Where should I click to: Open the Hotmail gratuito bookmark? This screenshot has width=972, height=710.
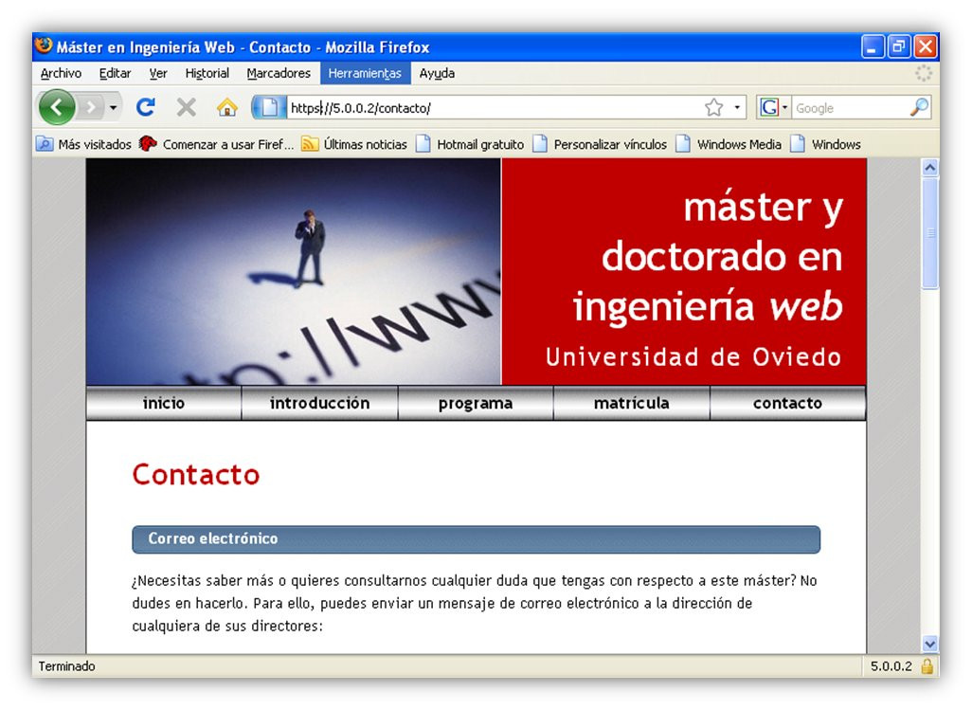pos(470,144)
